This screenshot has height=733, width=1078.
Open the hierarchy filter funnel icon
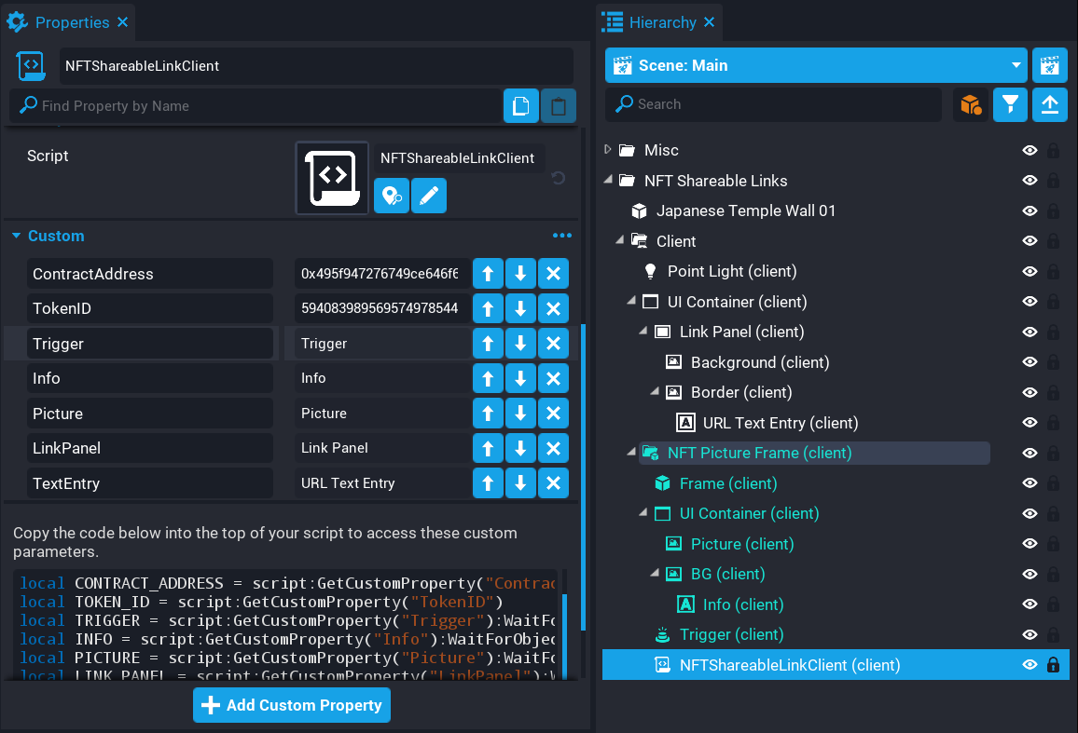pyautogui.click(x=1010, y=104)
